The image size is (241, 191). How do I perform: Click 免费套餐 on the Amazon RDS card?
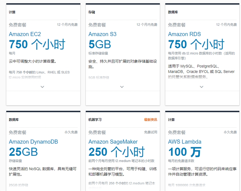click(x=177, y=25)
